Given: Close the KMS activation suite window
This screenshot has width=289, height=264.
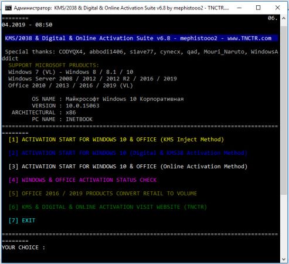Looking at the screenshot, I should click(x=277, y=8).
